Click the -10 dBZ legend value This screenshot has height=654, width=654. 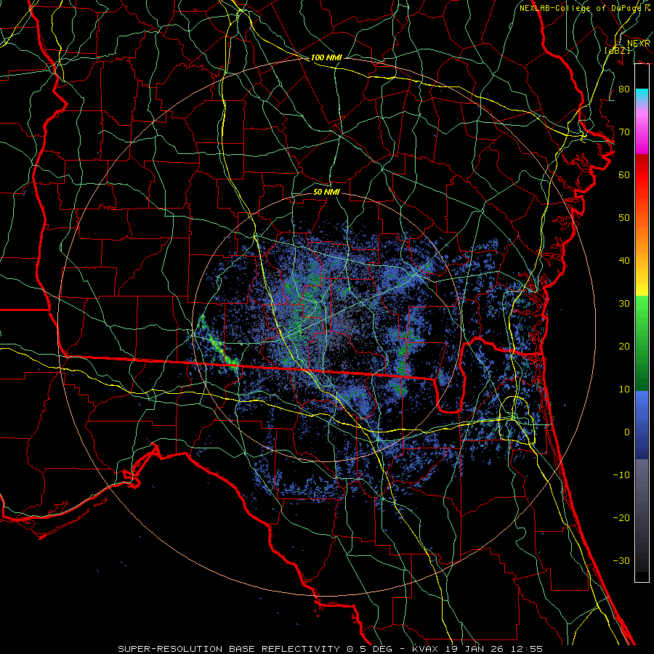pos(621,475)
